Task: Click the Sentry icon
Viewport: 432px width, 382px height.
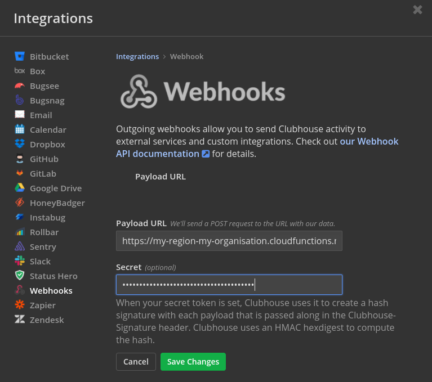Action: coord(20,246)
